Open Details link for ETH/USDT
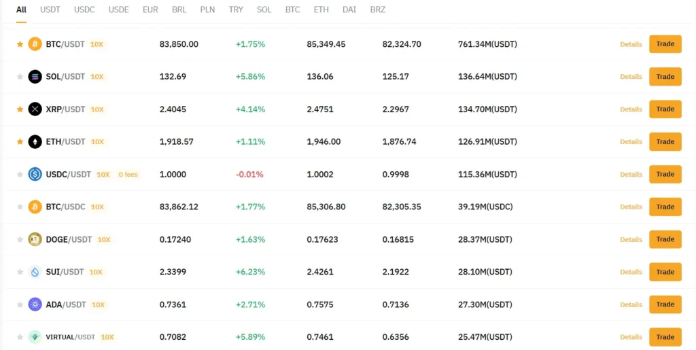This screenshot has height=350, width=696. click(x=631, y=142)
